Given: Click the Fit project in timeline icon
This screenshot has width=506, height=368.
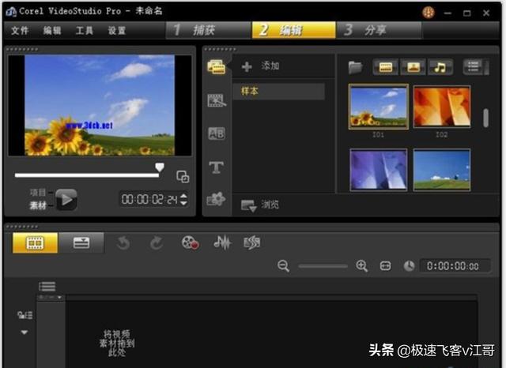Looking at the screenshot, I should (x=386, y=266).
